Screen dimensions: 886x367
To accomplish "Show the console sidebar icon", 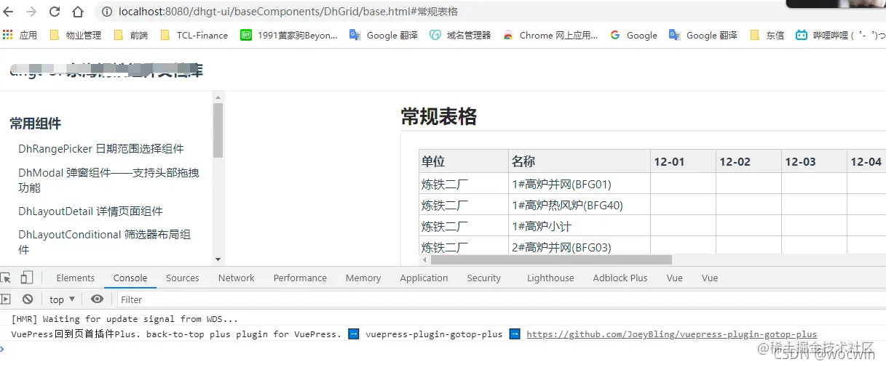I will (x=6, y=299).
